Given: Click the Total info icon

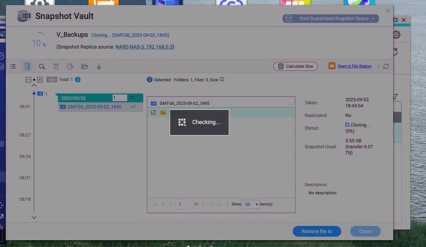Looking at the screenshot, I should pyautogui.click(x=78, y=79).
